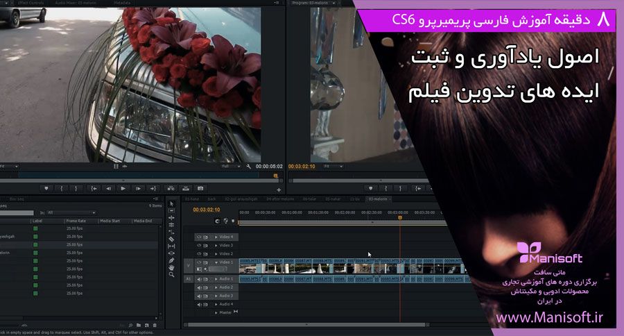Expand the Video 3 track

[x=216, y=245]
